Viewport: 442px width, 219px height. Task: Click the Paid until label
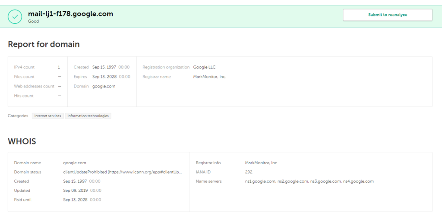[x=23, y=200]
